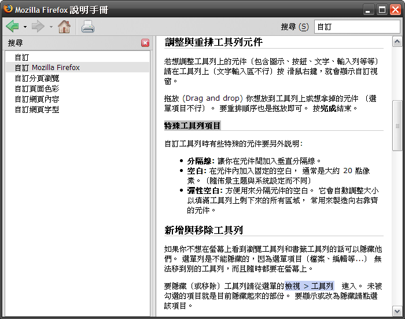The image size is (405, 319).
Task: Click the bold 完成 word
Action: tap(328, 108)
